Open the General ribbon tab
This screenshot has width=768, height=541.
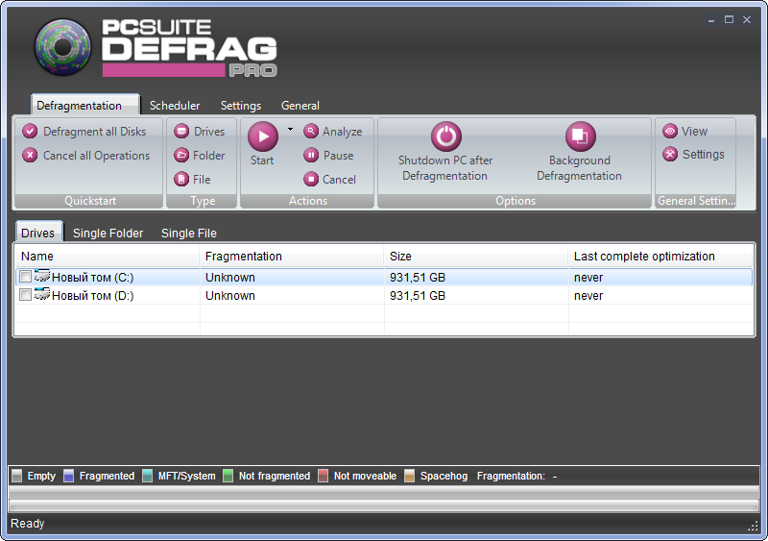(x=300, y=106)
